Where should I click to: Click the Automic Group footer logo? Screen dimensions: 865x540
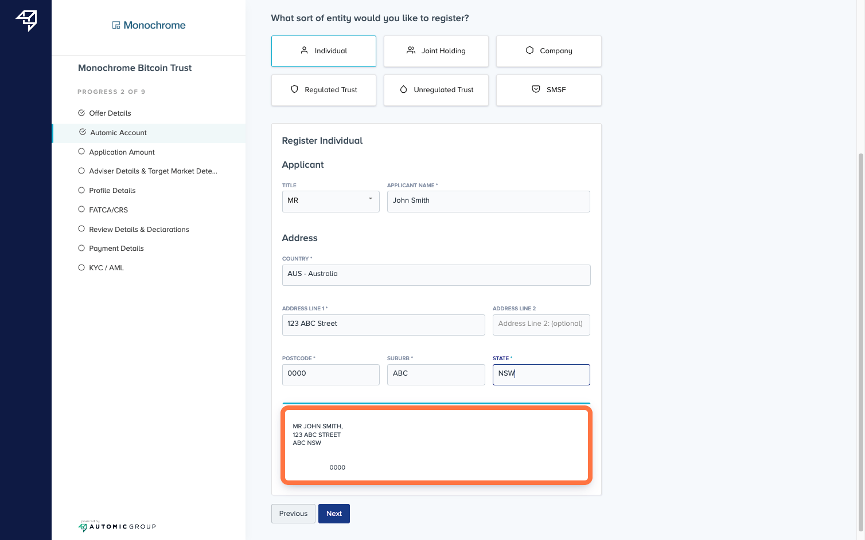pyautogui.click(x=117, y=526)
